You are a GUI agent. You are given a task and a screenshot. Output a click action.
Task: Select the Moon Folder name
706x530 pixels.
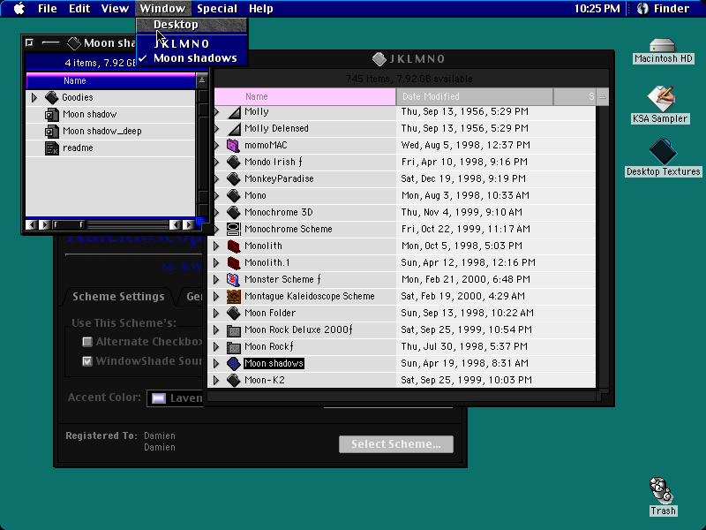270,313
